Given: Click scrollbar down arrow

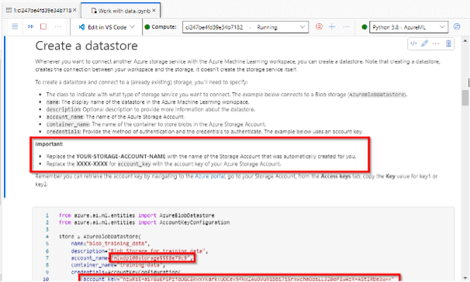Looking at the screenshot, I should [465, 278].
